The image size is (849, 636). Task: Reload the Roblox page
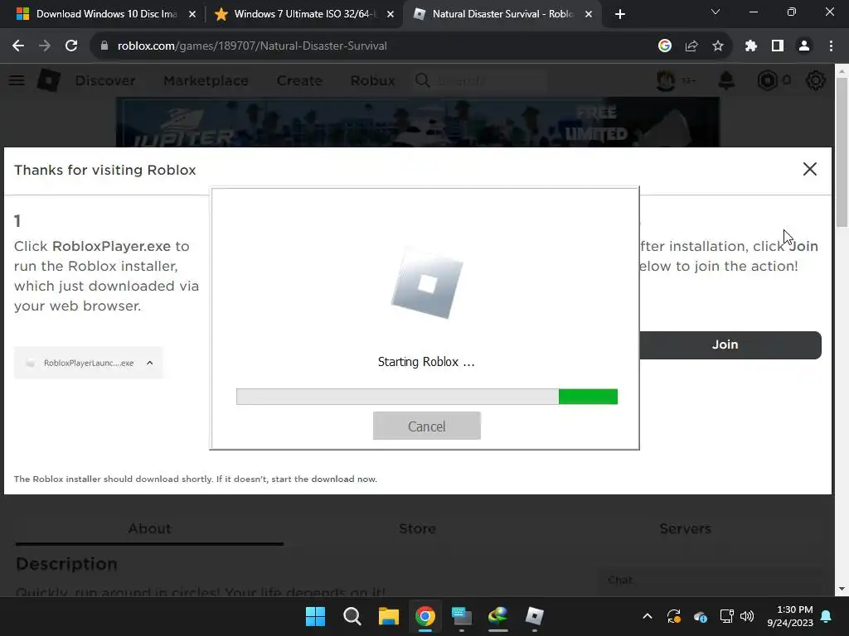[x=71, y=46]
